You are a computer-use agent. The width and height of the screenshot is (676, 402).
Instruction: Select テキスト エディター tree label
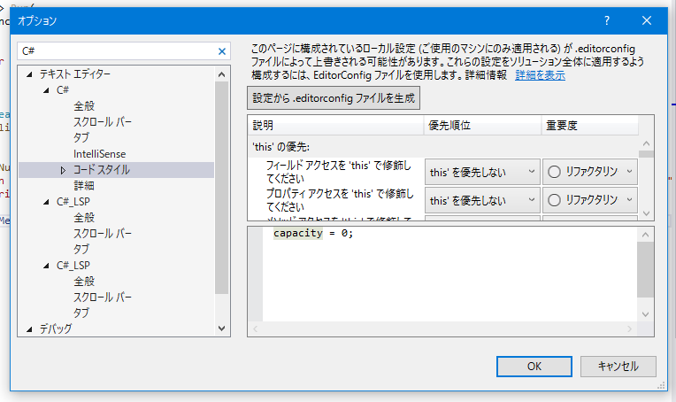[75, 74]
